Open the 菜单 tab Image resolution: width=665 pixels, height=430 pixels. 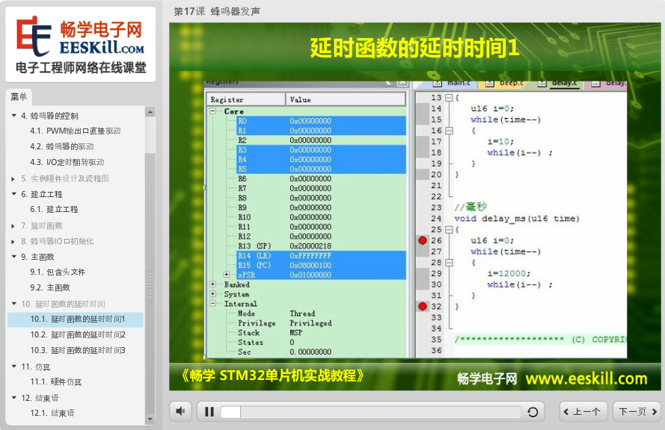[x=19, y=97]
